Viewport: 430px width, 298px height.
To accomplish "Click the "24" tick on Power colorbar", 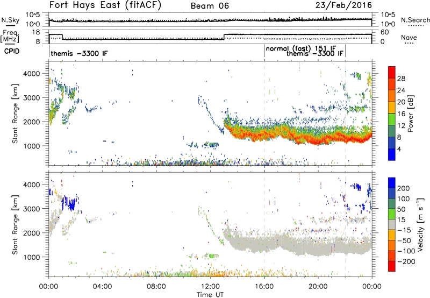I will [401, 90].
